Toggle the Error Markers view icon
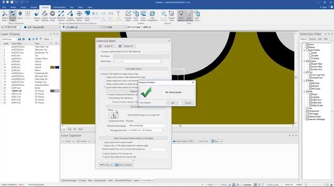Viewport: 334px width, 187px height. pos(189,16)
